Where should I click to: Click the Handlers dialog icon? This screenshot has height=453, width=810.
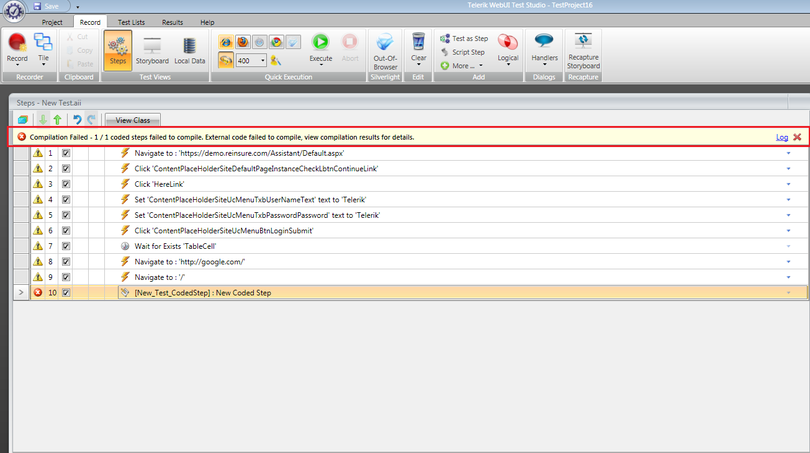coord(544,42)
